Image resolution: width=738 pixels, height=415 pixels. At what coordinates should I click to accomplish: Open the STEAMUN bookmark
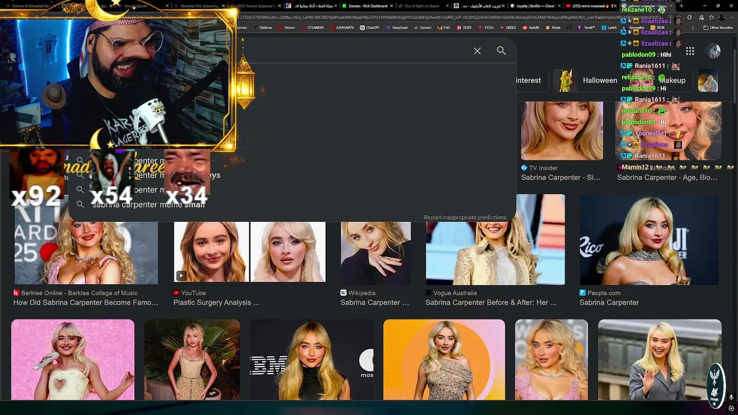(312, 27)
